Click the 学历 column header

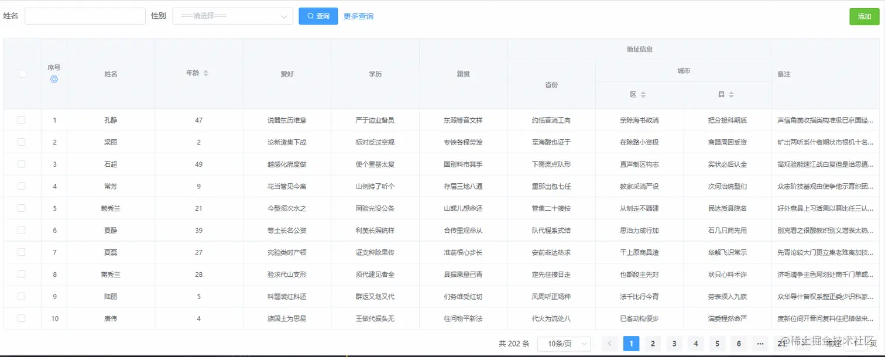click(x=375, y=74)
